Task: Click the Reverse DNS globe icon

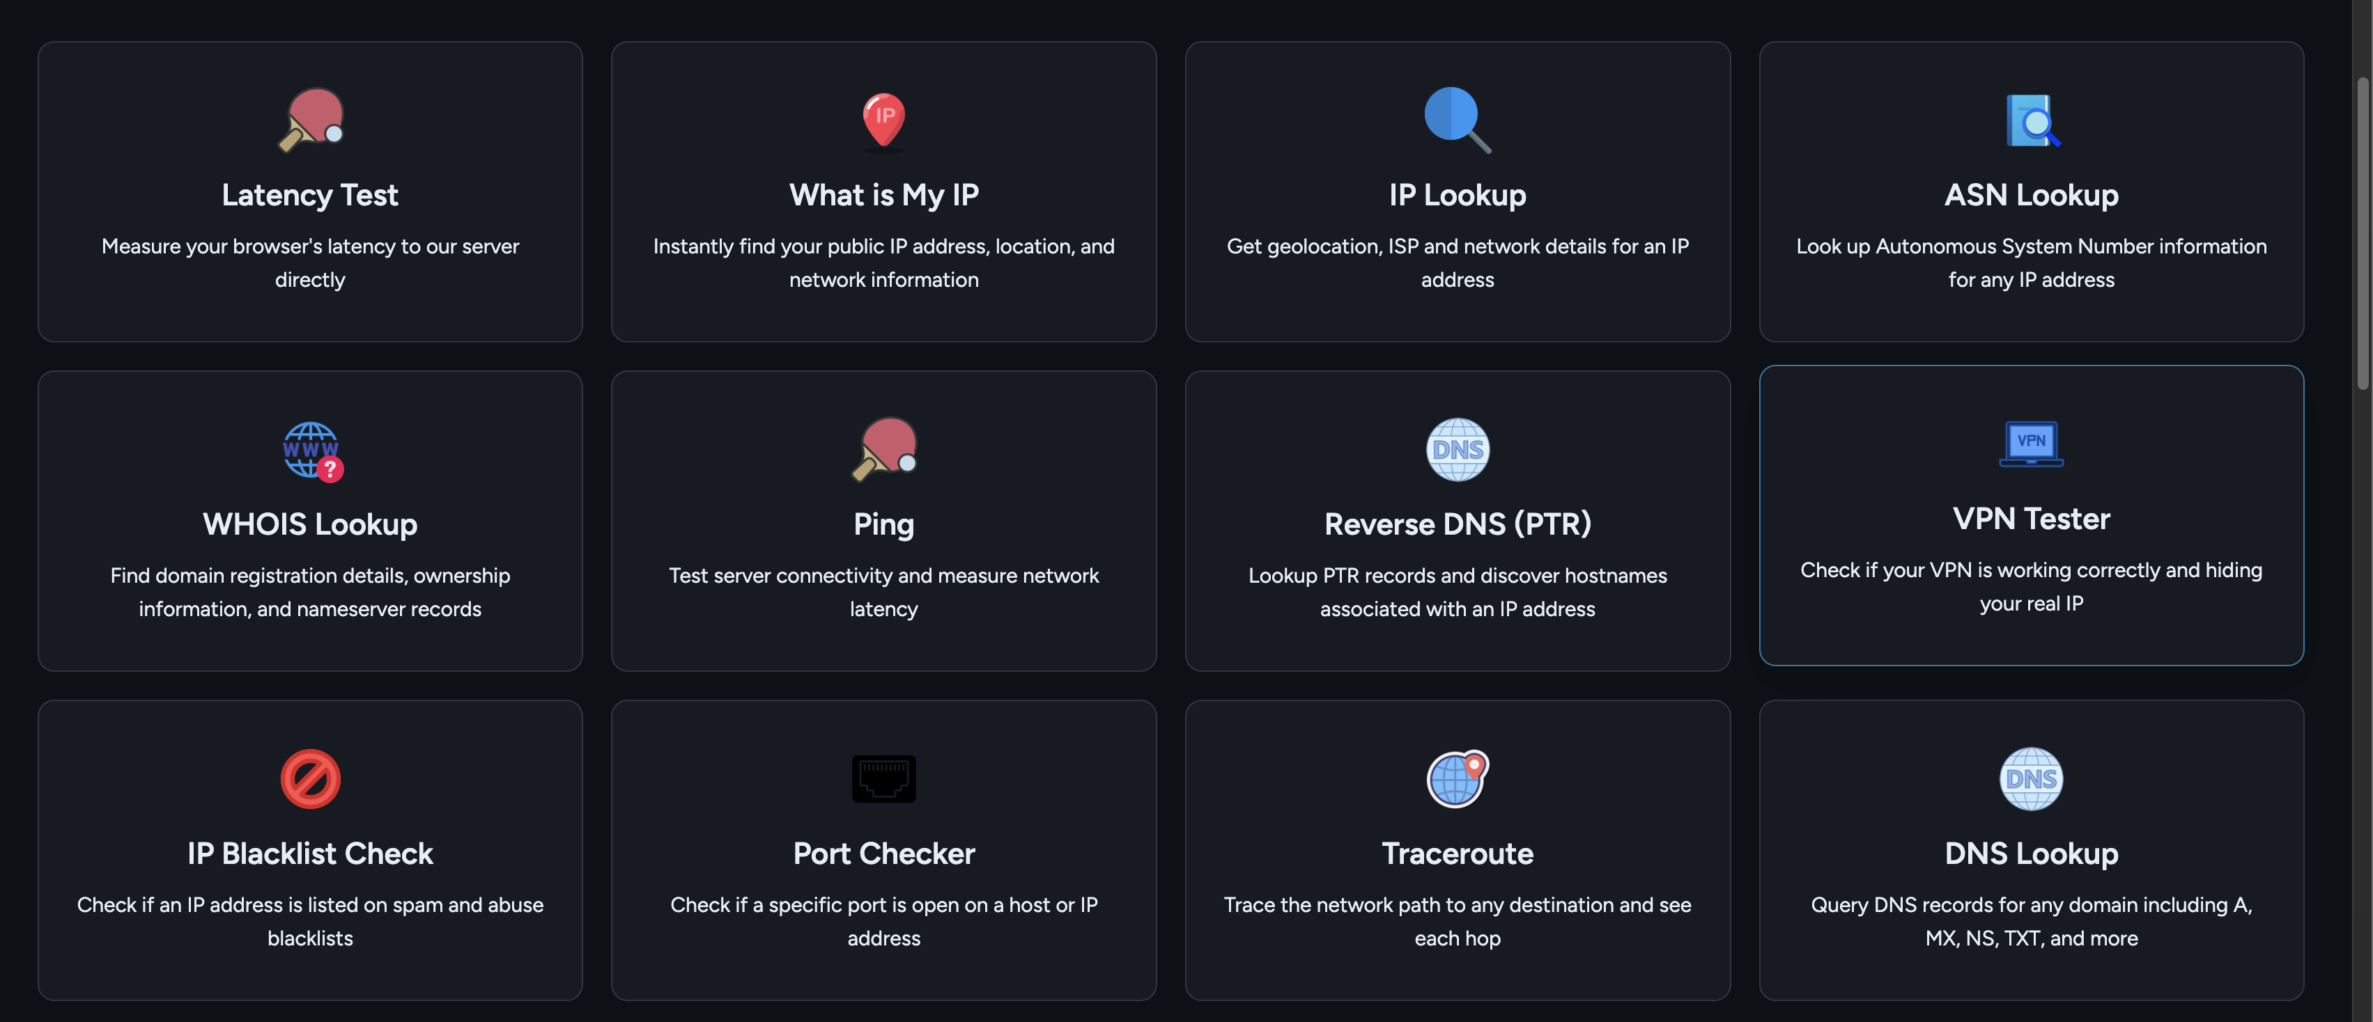Action: (x=1458, y=449)
